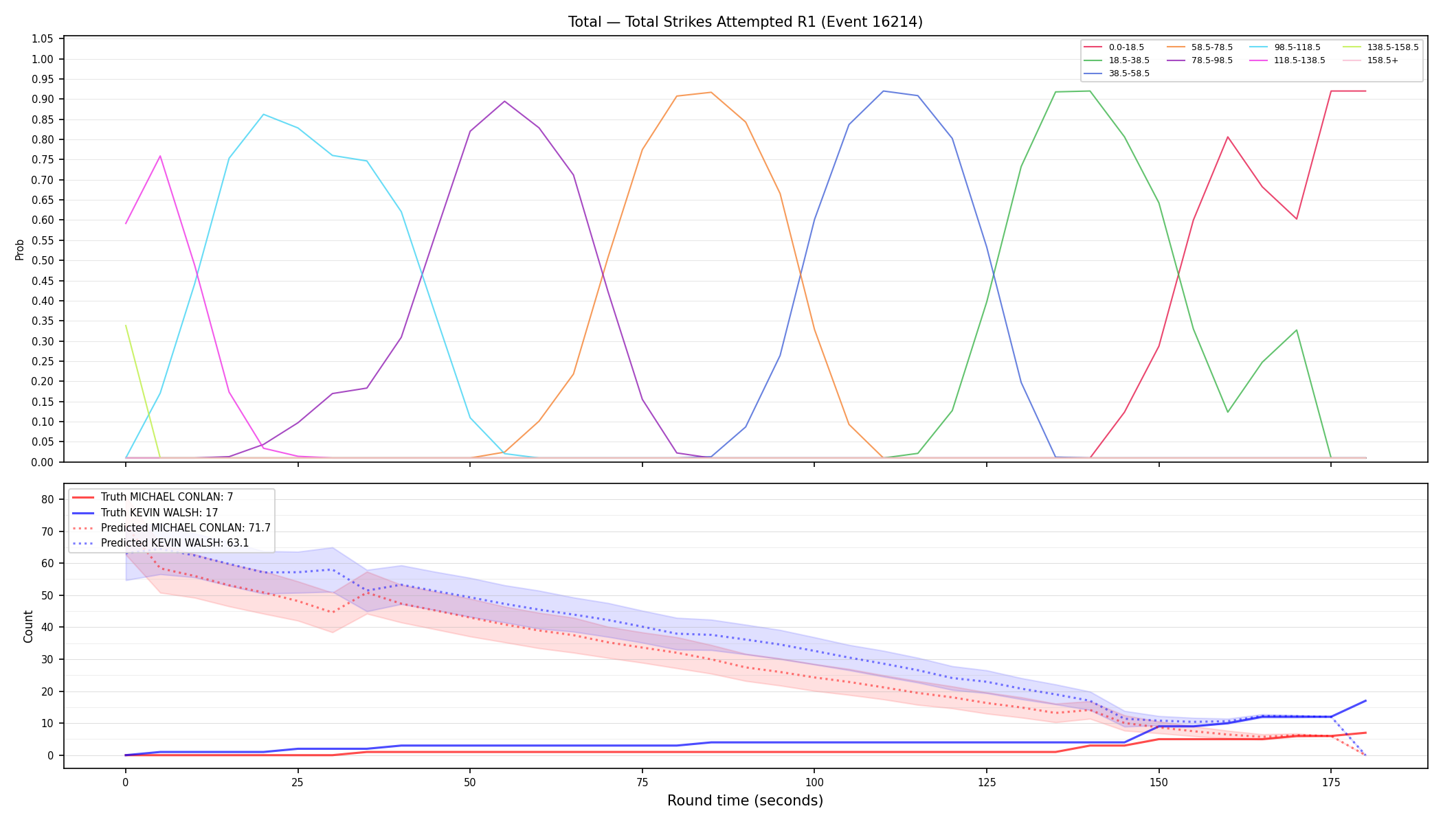The height and width of the screenshot is (824, 1443).
Task: Click the '100' tick on round time axis
Action: pos(814,782)
